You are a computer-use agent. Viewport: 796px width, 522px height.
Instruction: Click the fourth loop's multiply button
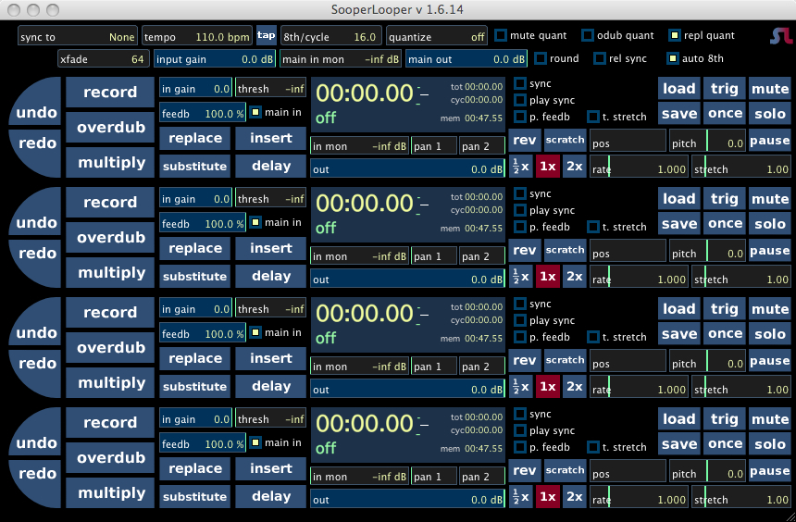click(x=111, y=493)
